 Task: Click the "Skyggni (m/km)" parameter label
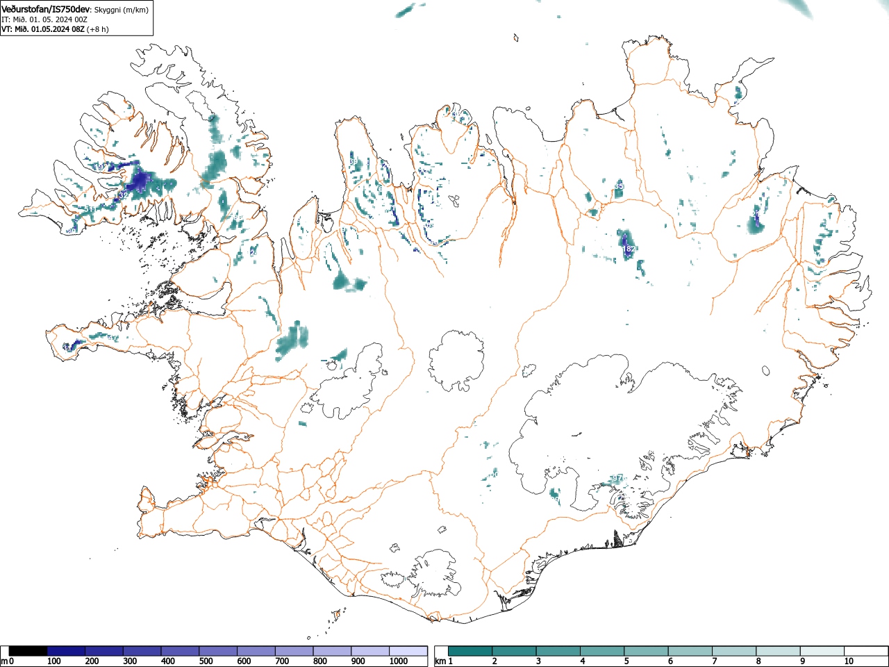pos(121,10)
